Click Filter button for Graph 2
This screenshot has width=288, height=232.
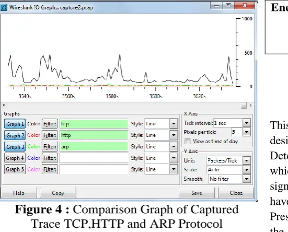click(x=50, y=135)
